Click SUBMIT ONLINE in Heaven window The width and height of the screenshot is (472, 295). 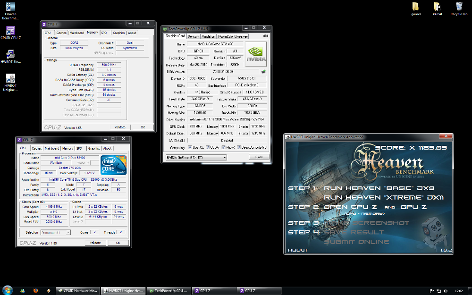click(356, 242)
